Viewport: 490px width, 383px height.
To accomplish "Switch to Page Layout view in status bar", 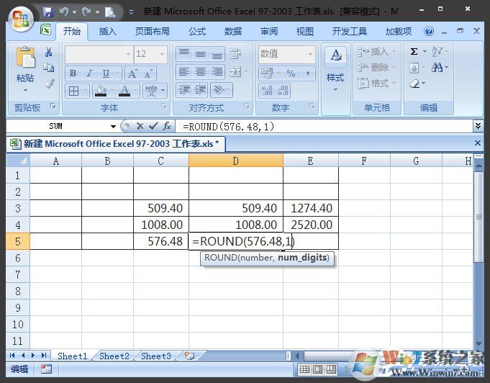I will (x=318, y=369).
